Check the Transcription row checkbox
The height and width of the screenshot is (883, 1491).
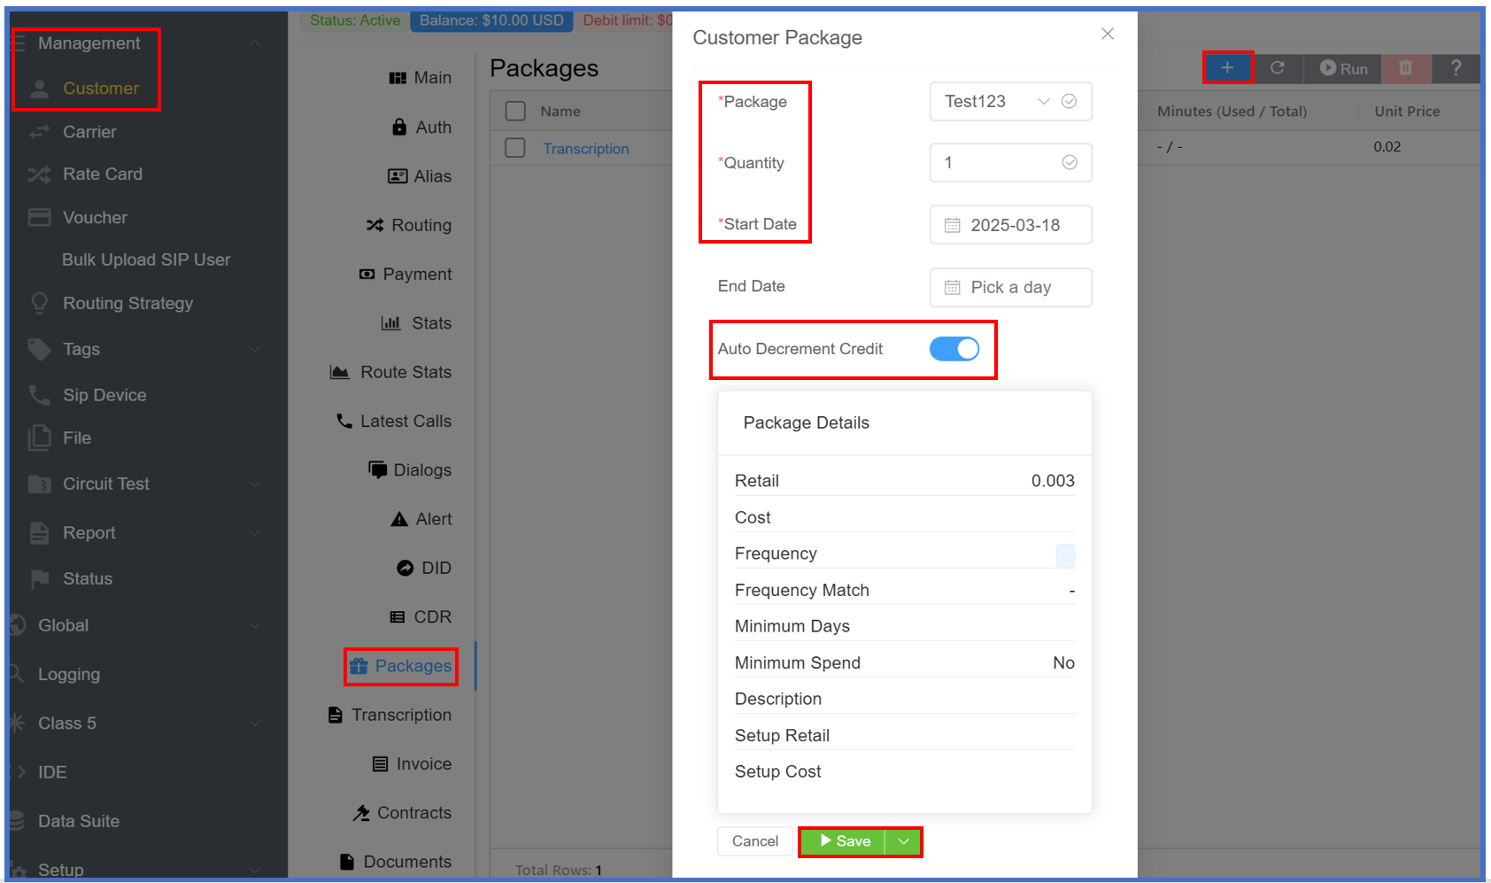tap(515, 148)
